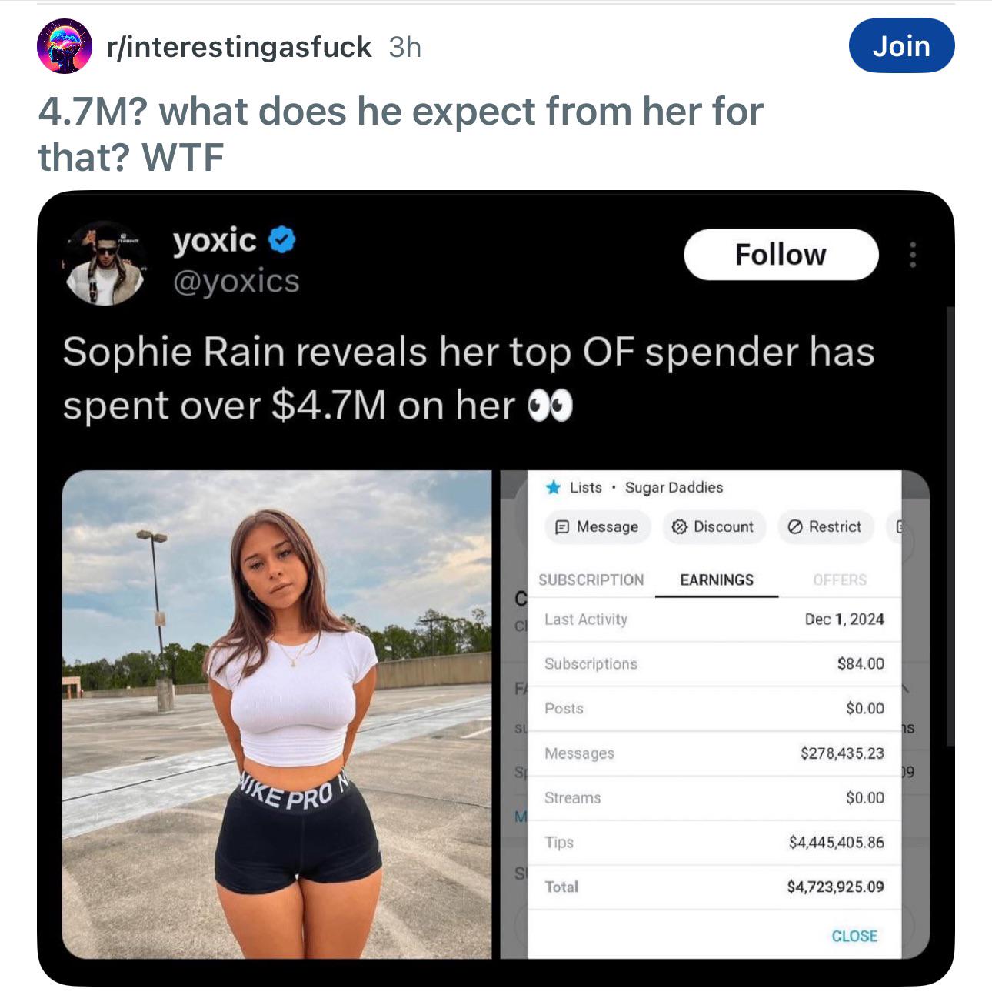Open the r/interestingasfuck subreddit link
992x992 pixels.
coord(239,47)
